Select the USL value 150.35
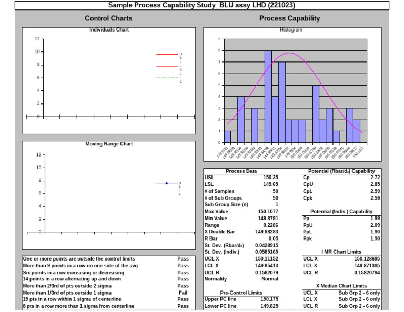 tap(270, 178)
